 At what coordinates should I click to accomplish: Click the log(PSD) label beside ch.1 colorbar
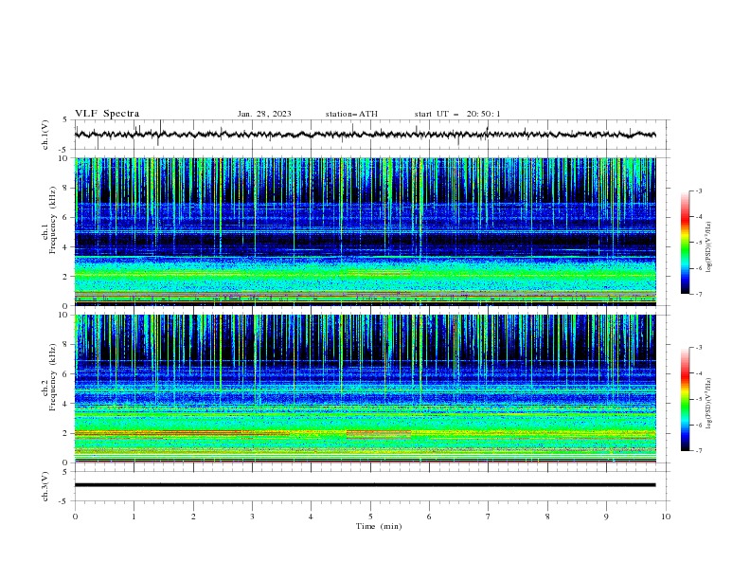[x=709, y=247]
